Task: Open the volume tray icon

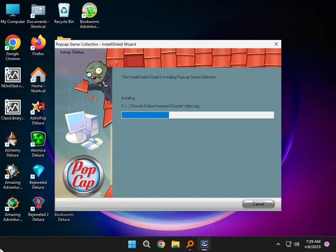Action: click(x=297, y=244)
